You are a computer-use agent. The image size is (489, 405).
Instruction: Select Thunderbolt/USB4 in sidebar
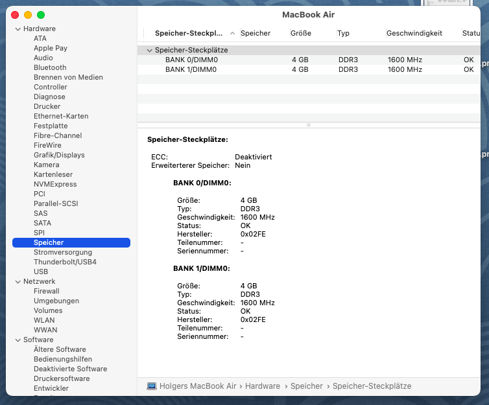click(66, 262)
